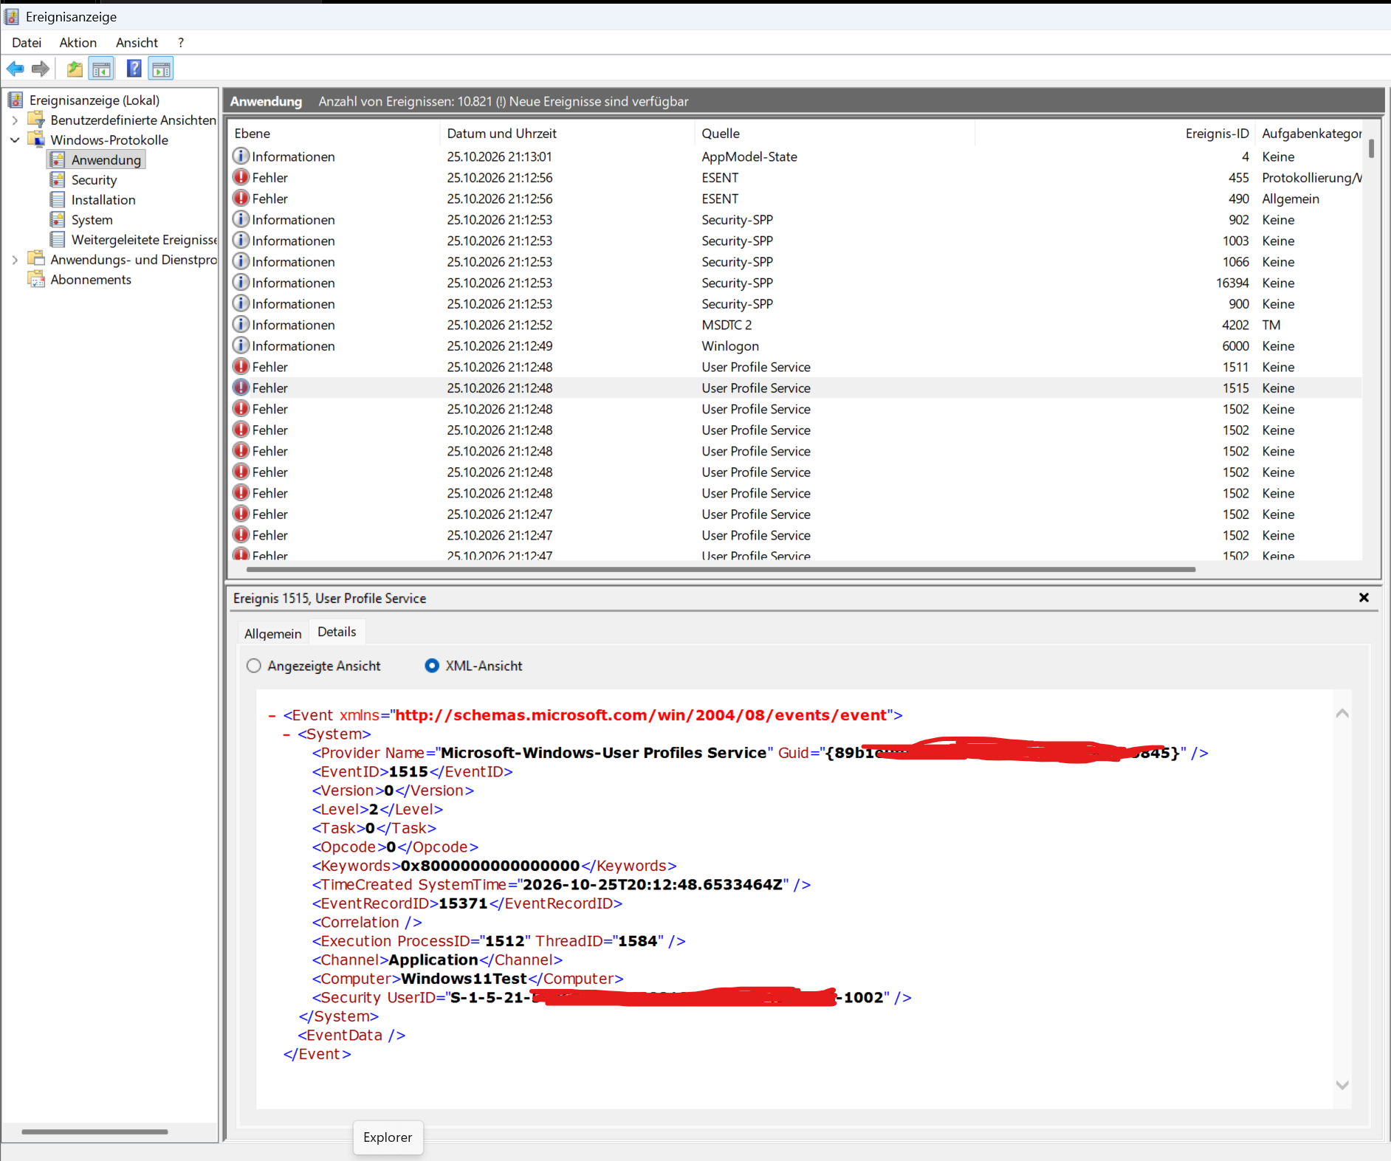Viewport: 1391px width, 1161px height.
Task: Click the Back arrow toolbar icon
Action: click(x=16, y=69)
